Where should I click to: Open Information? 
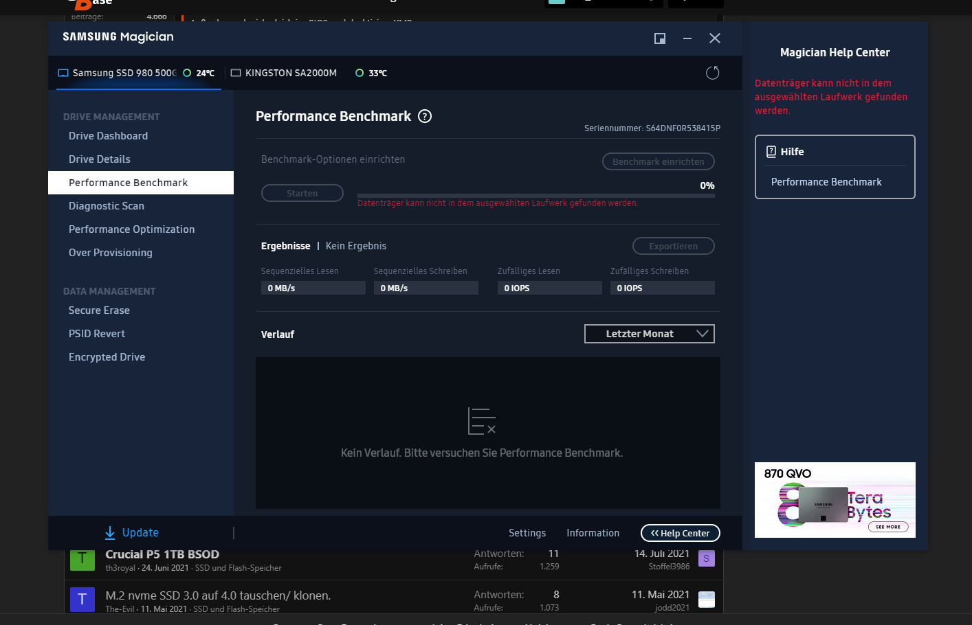(x=593, y=533)
